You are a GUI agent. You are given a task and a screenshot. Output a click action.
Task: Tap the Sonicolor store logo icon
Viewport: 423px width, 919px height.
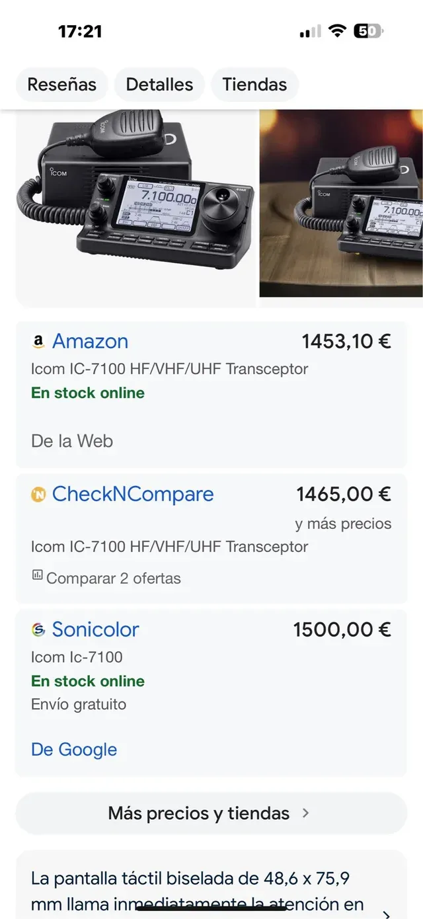(x=38, y=630)
